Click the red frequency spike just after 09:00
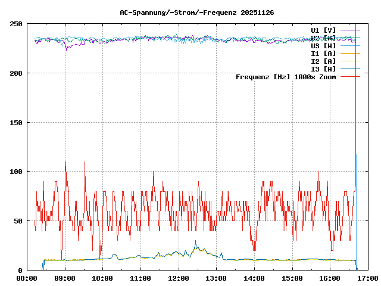The height and width of the screenshot is (286, 381). (65, 163)
